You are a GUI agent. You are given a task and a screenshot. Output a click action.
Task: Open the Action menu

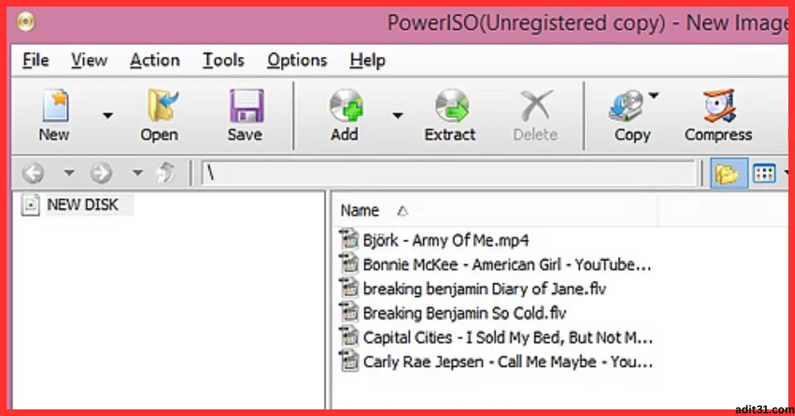point(155,60)
